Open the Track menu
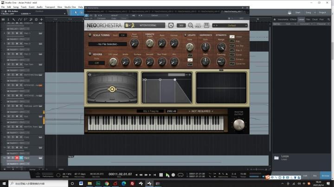 click(x=24, y=7)
